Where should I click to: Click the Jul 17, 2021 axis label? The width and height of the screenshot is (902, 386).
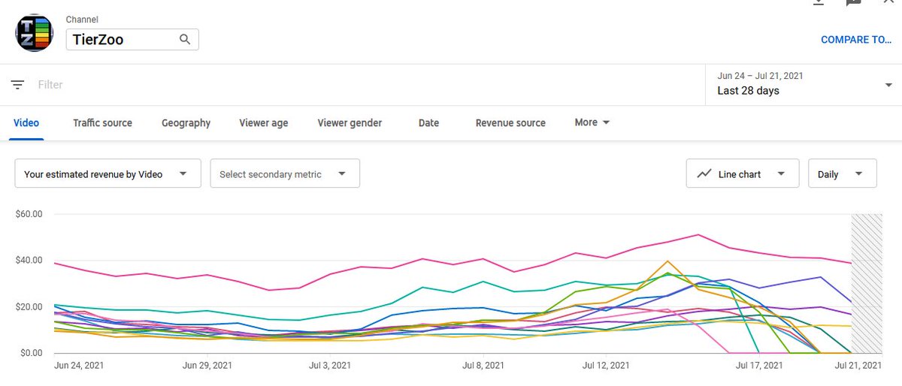click(x=758, y=366)
